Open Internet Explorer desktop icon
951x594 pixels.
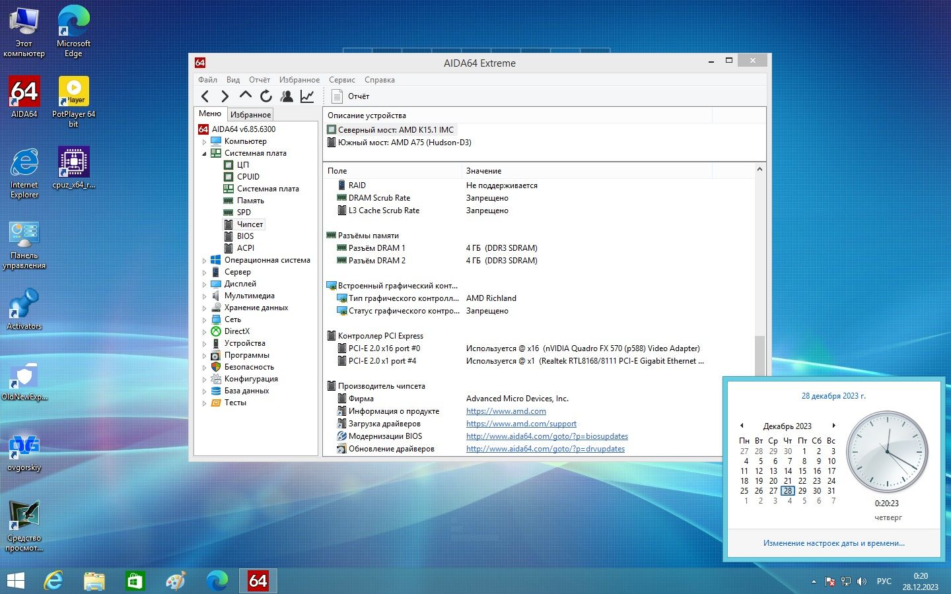24,173
